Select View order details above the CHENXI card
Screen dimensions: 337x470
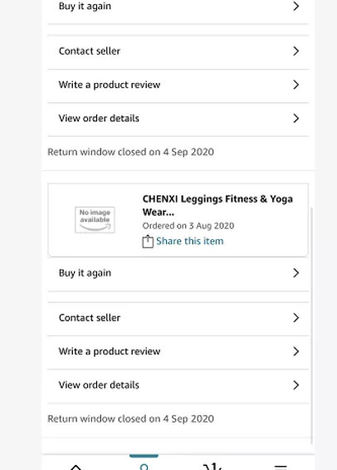[178, 118]
